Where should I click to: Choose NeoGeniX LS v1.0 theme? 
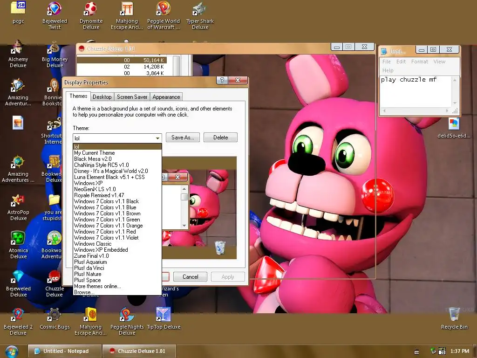coord(117,189)
